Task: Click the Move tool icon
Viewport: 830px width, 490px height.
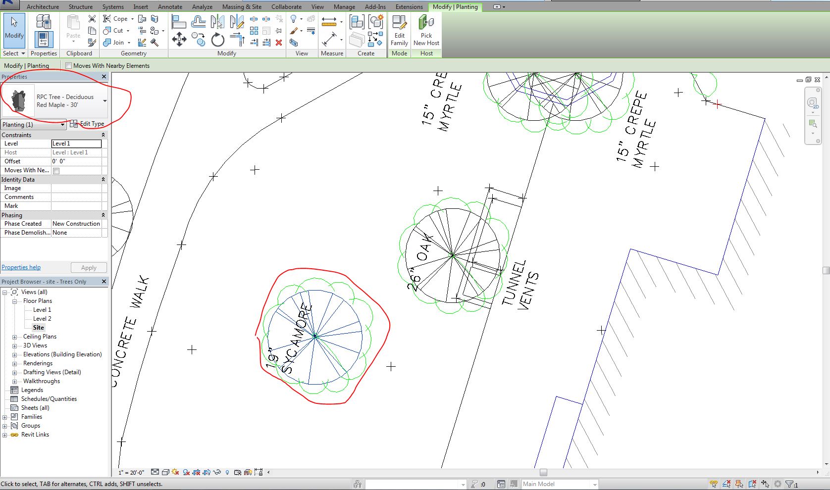Action: point(179,40)
